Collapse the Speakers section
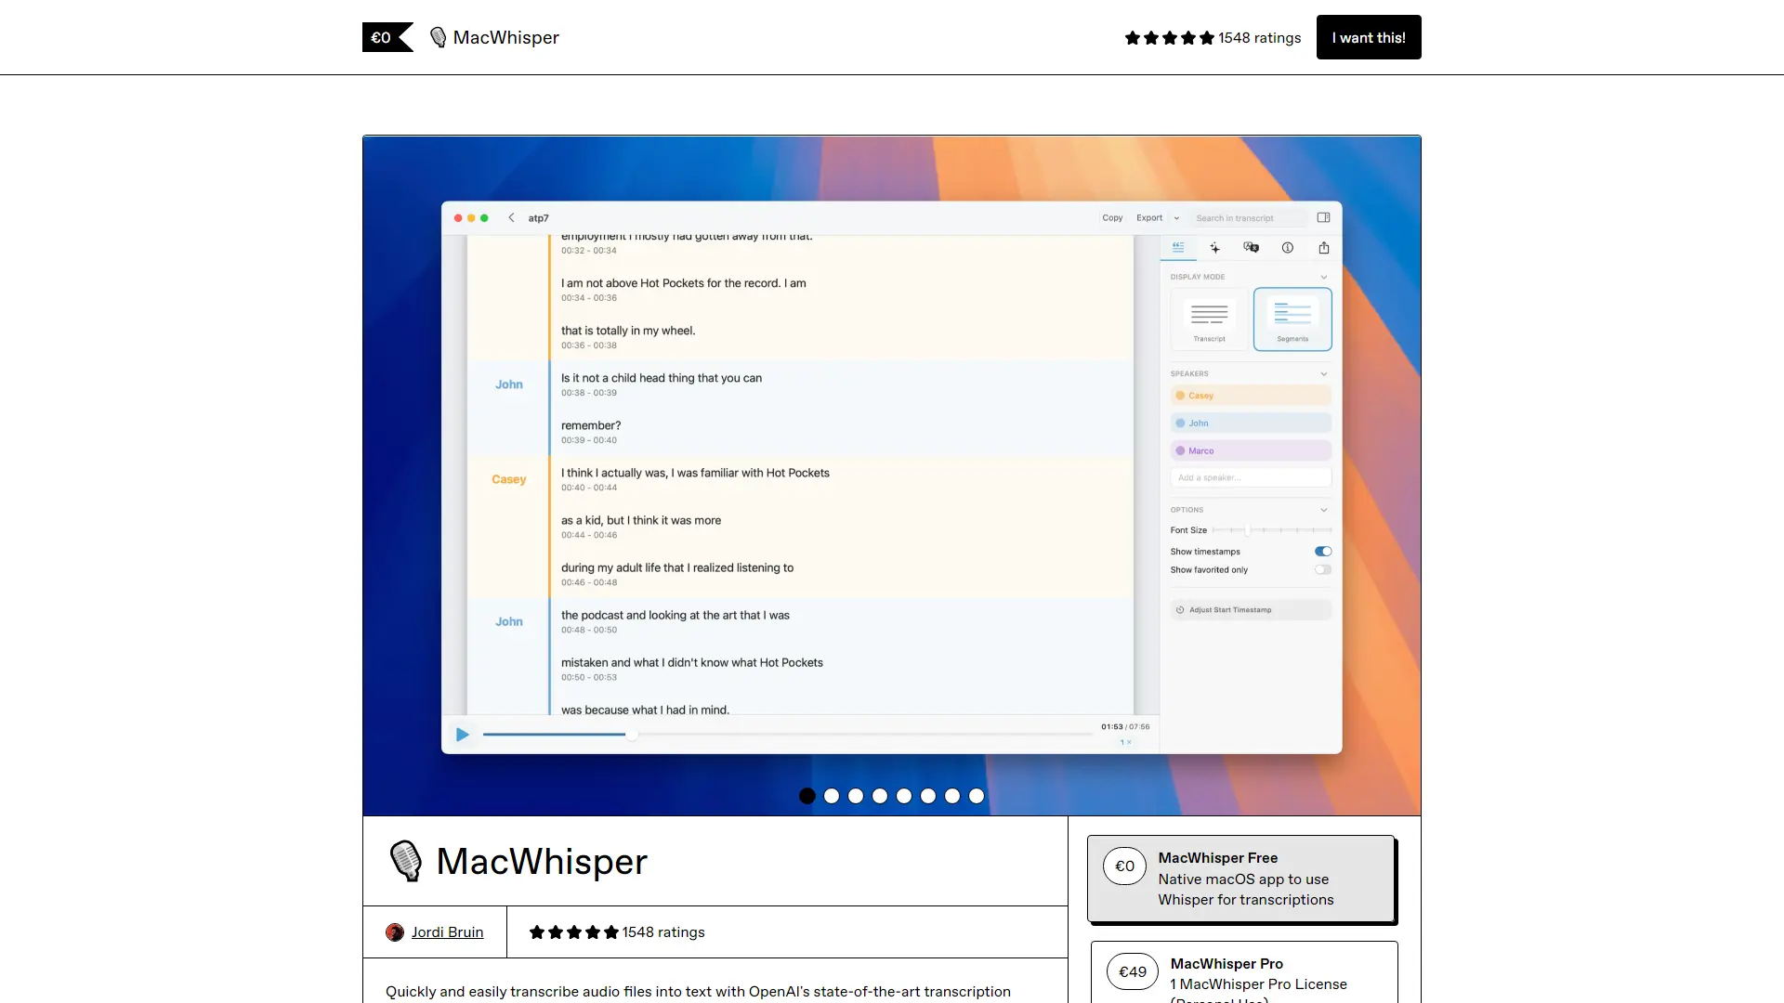 [1323, 373]
